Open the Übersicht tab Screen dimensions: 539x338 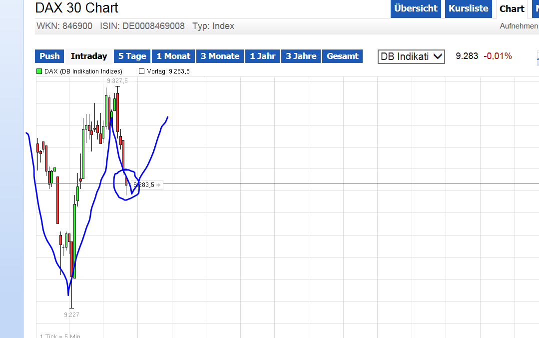click(416, 8)
